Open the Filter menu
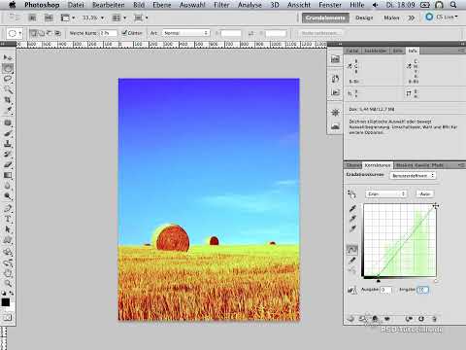466x350 pixels. [x=221, y=5]
